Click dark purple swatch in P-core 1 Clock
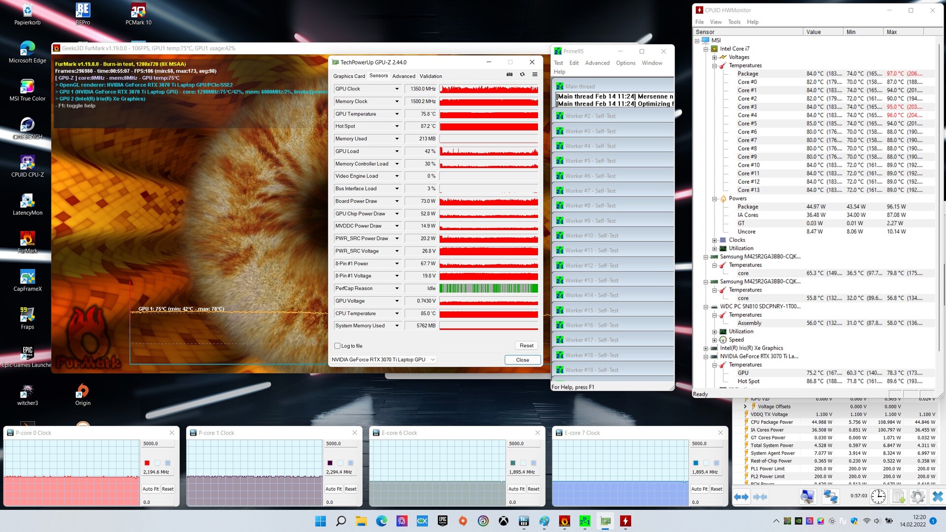Viewport: 946px width, 532px height. point(330,463)
